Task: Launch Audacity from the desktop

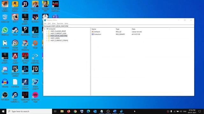Action: tap(5, 83)
